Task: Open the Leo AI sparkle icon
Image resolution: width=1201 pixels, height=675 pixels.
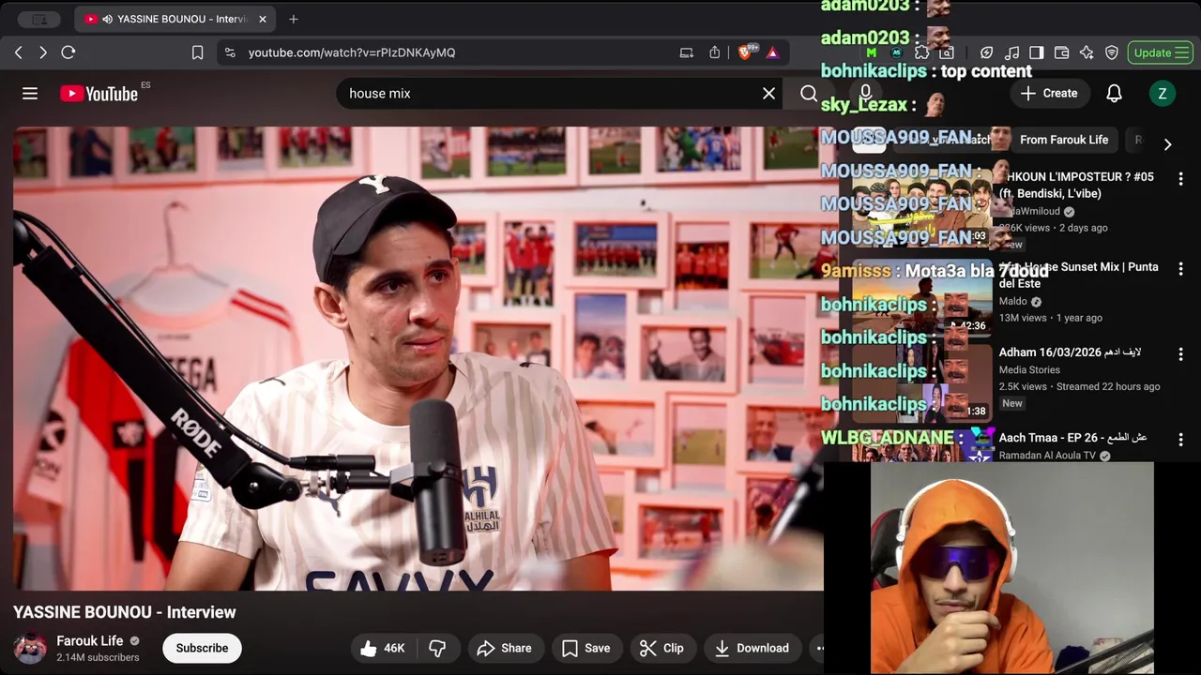Action: [1087, 52]
